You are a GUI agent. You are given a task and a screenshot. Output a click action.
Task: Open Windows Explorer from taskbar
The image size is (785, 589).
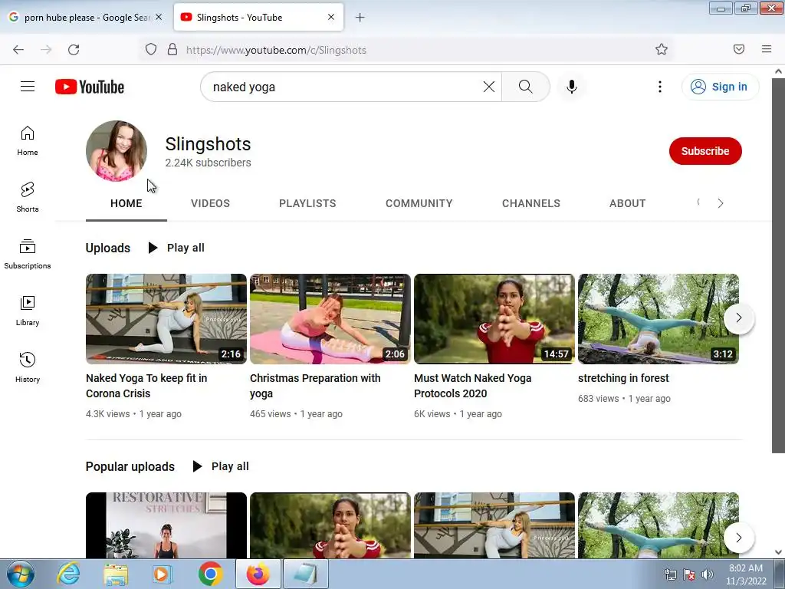click(x=116, y=574)
